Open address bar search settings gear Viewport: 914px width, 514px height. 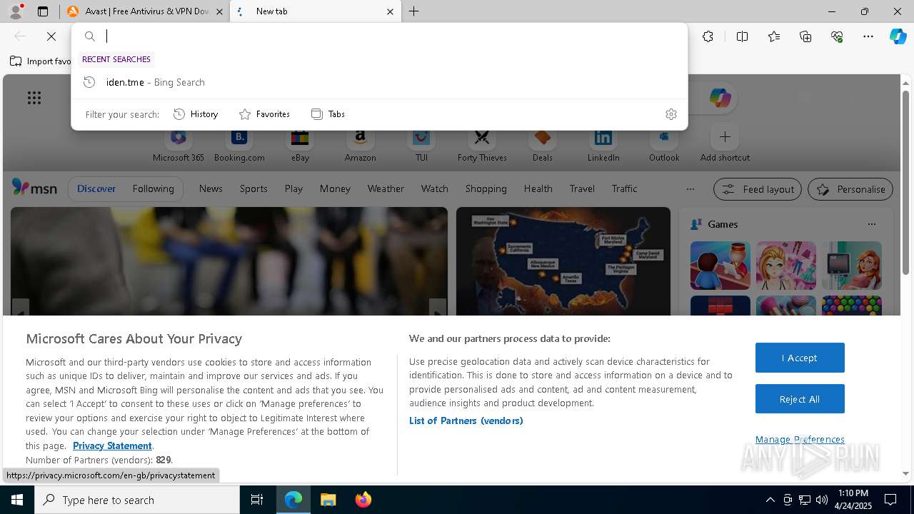[x=671, y=114]
